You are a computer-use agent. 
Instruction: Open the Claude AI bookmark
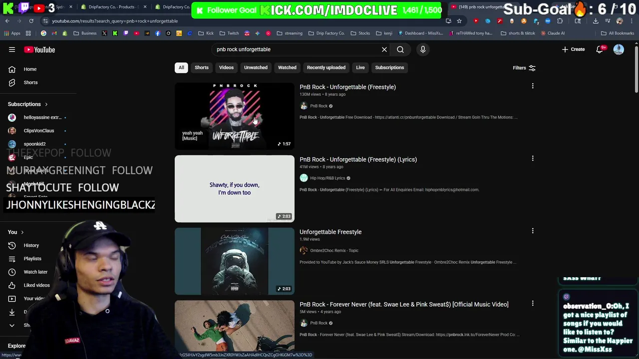(x=552, y=33)
